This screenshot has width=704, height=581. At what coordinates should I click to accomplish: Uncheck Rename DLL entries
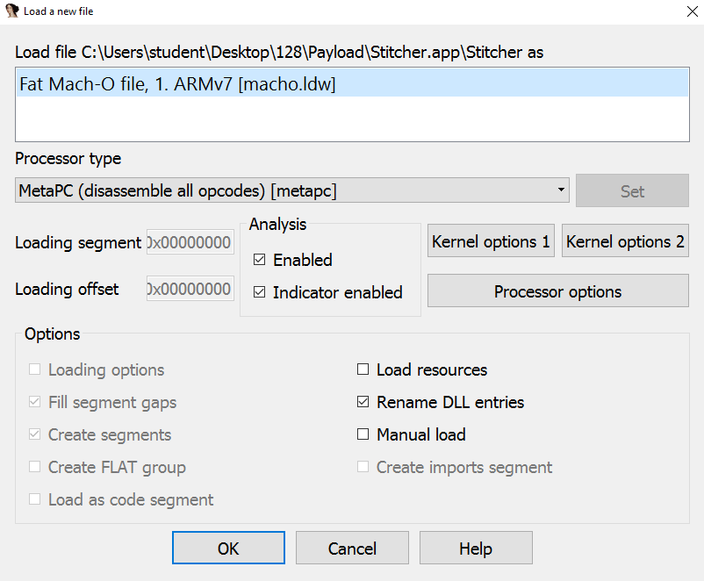[x=363, y=402]
